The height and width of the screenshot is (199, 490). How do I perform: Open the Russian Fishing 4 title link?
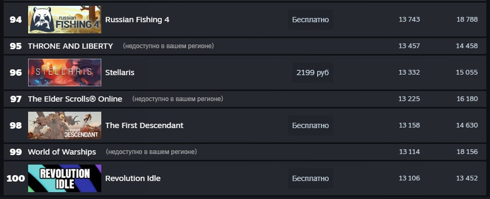137,20
